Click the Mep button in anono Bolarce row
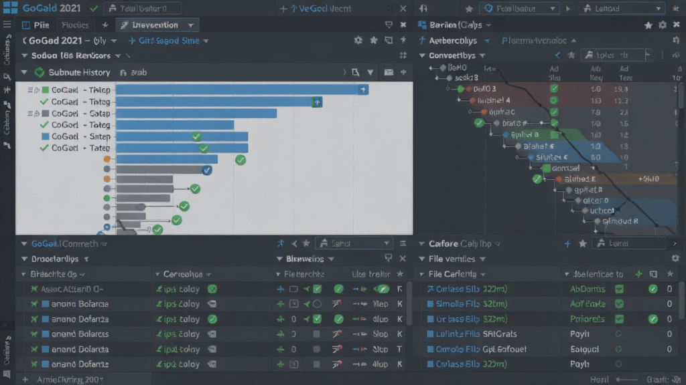 coord(381,304)
